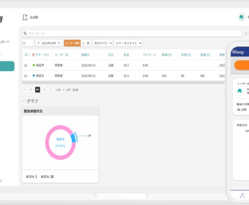Click the 480 actual minutes cell
The height and width of the screenshot is (205, 249).
(202, 76)
